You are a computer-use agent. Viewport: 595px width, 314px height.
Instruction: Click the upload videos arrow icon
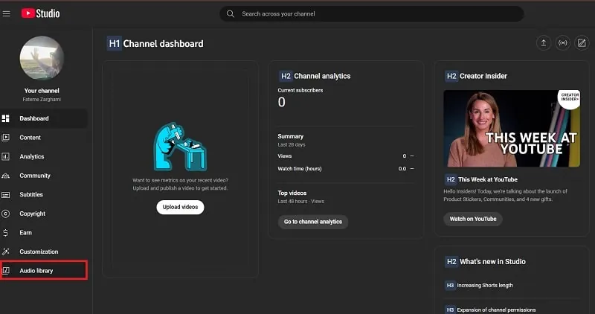tap(544, 43)
